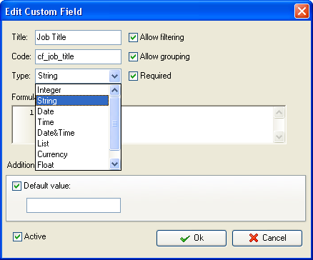Select Integer from the type list
The image size is (313, 260).
pyautogui.click(x=72, y=90)
